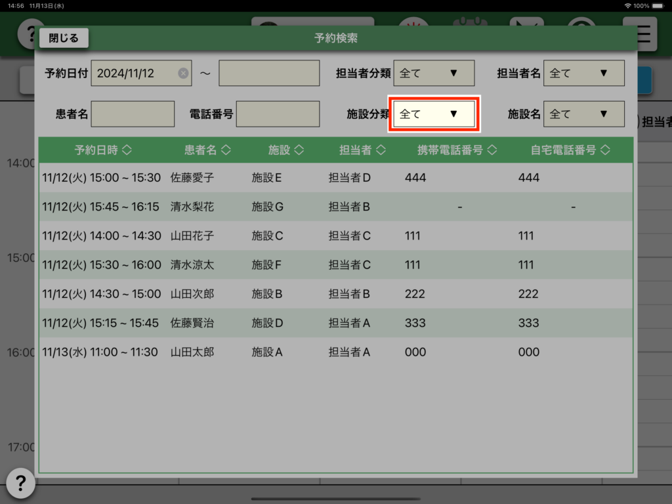Sort results by 携帯電話番号 column
The image size is (672, 504).
pyautogui.click(x=457, y=150)
